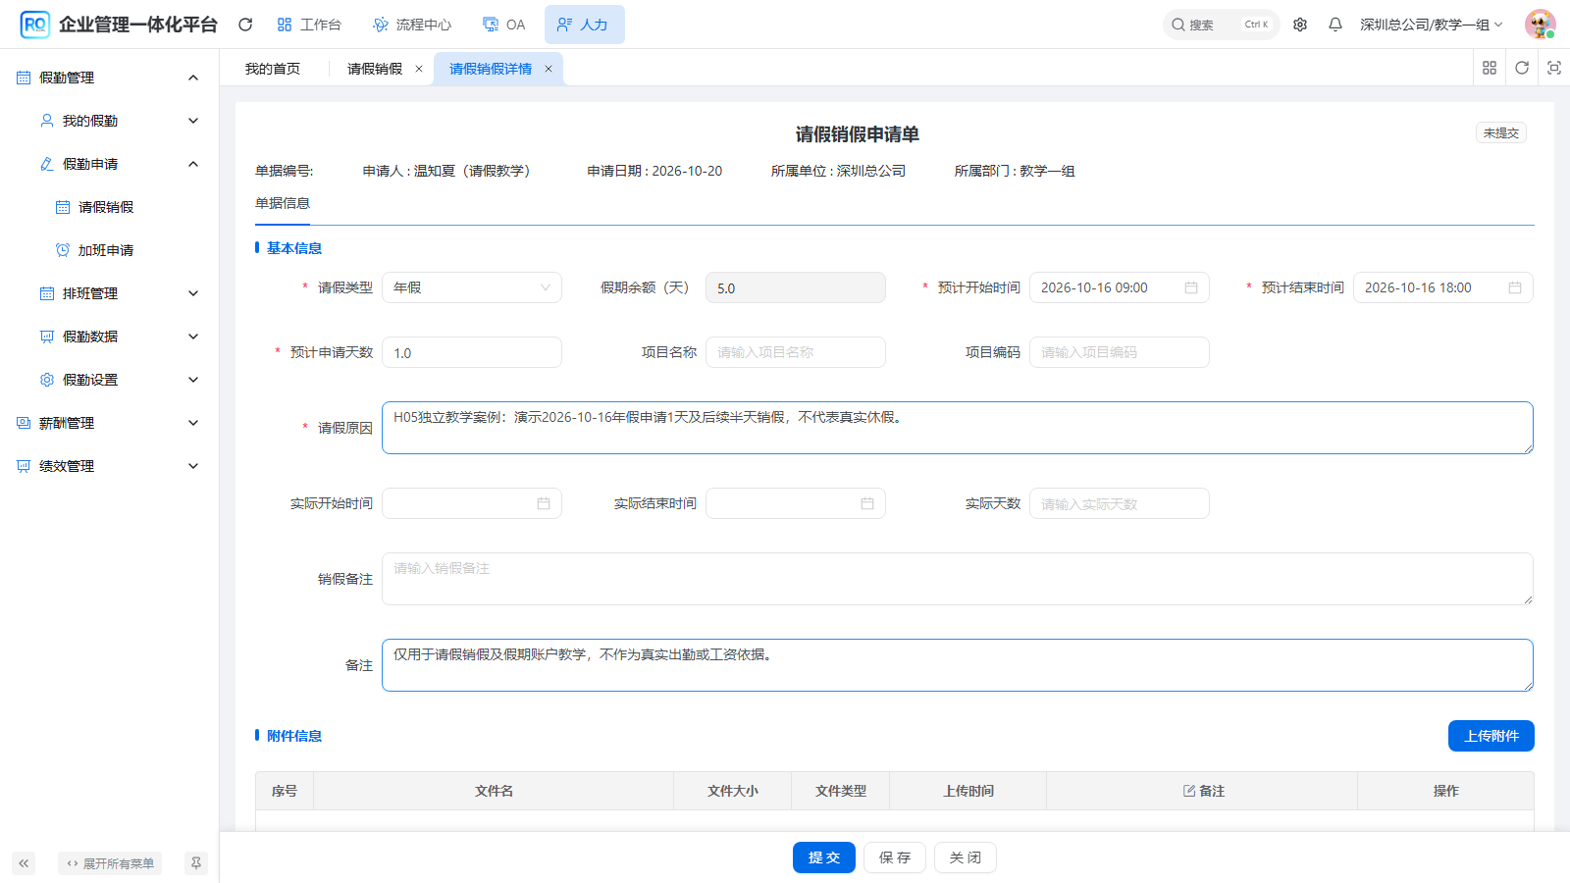Refresh the current tab page
The width and height of the screenshot is (1570, 883).
click(1522, 68)
